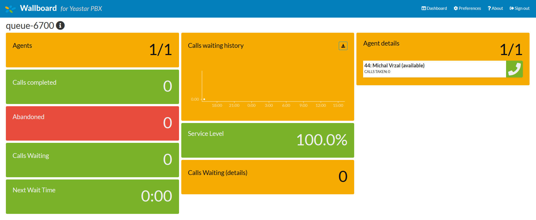Image resolution: width=536 pixels, height=220 pixels.
Task: Click the Wallboard title text
Action: (x=38, y=8)
